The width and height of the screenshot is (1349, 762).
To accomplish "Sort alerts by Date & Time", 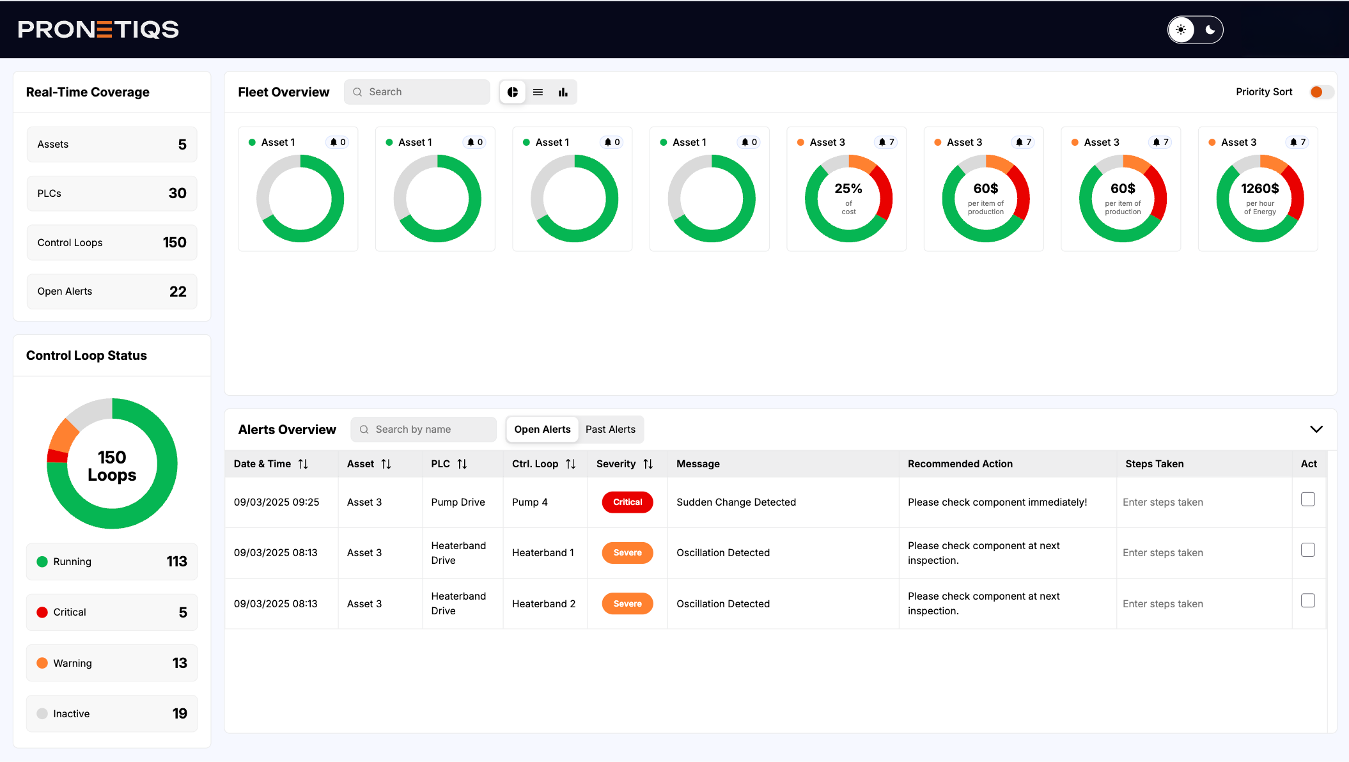I will [303, 464].
